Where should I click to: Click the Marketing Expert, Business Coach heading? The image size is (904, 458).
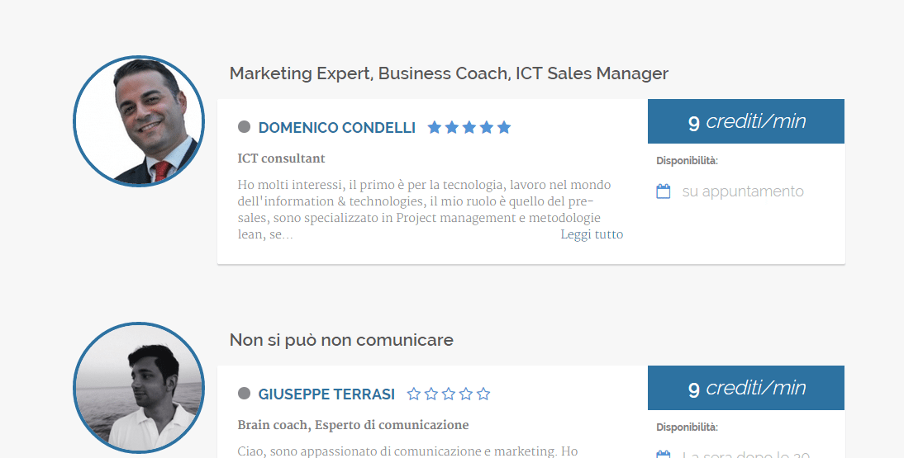point(449,73)
